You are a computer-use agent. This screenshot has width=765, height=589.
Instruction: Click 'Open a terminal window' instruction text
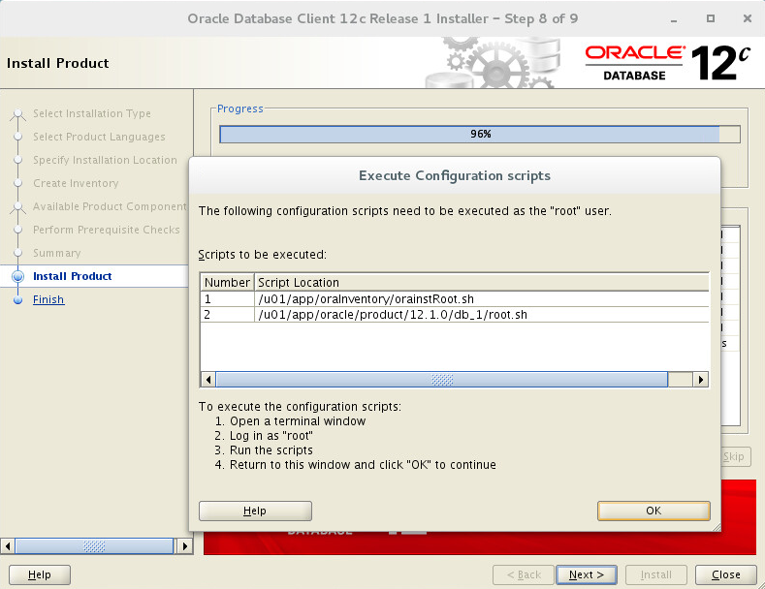[298, 421]
